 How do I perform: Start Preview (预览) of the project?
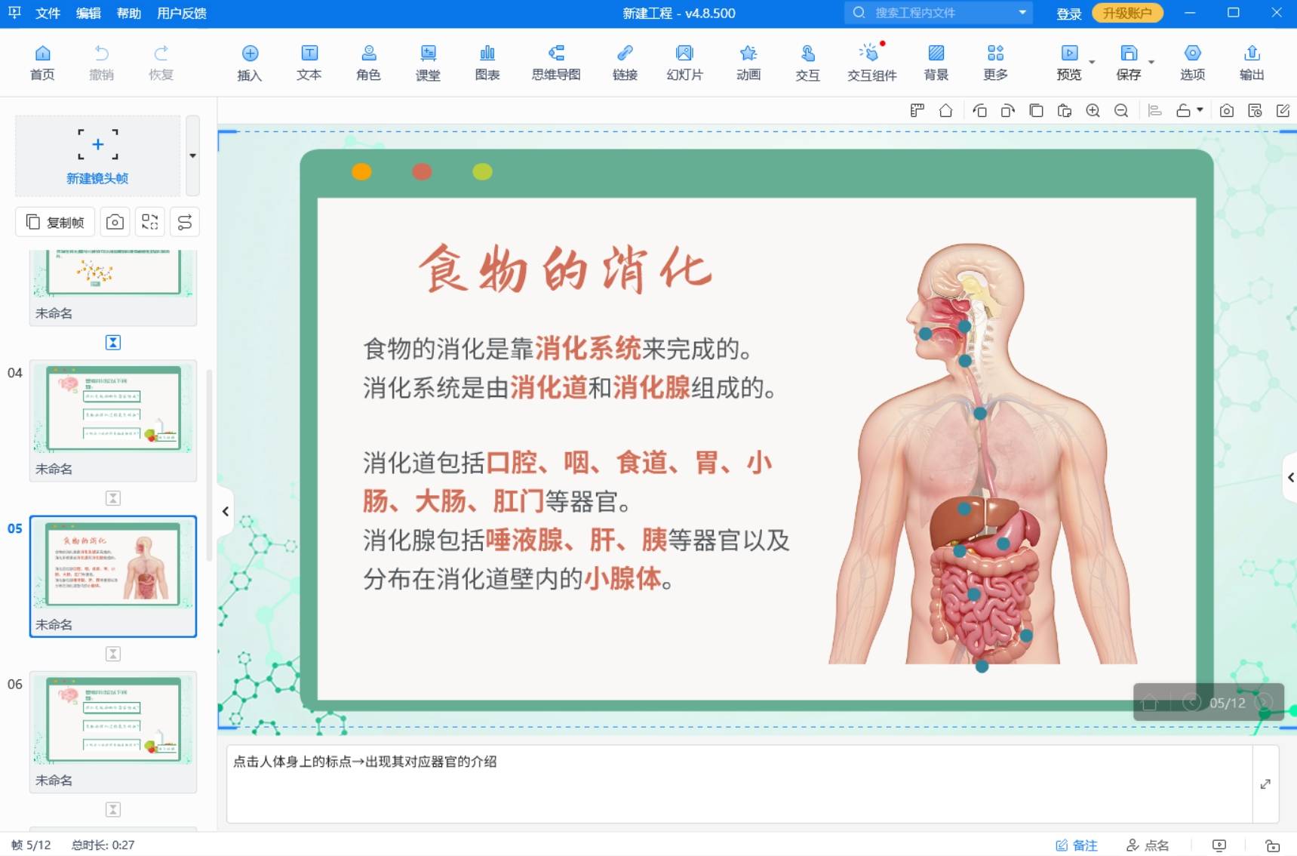(x=1069, y=62)
